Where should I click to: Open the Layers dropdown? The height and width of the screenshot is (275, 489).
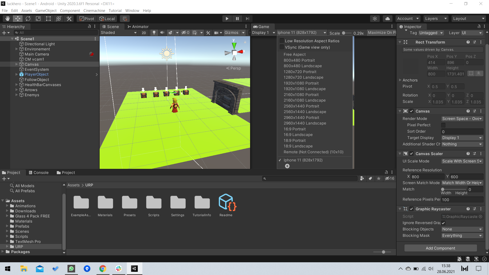tap(436, 19)
